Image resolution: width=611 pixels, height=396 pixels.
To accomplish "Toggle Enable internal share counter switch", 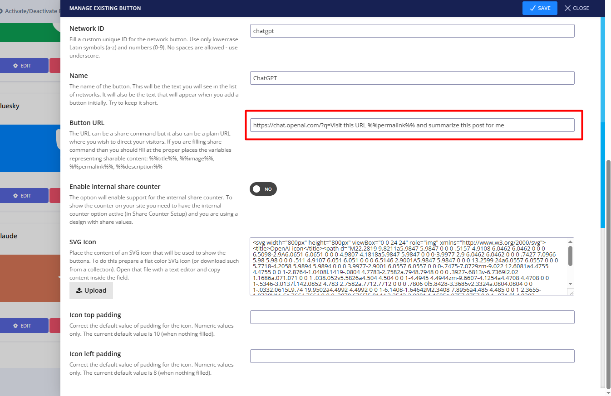I will [263, 189].
